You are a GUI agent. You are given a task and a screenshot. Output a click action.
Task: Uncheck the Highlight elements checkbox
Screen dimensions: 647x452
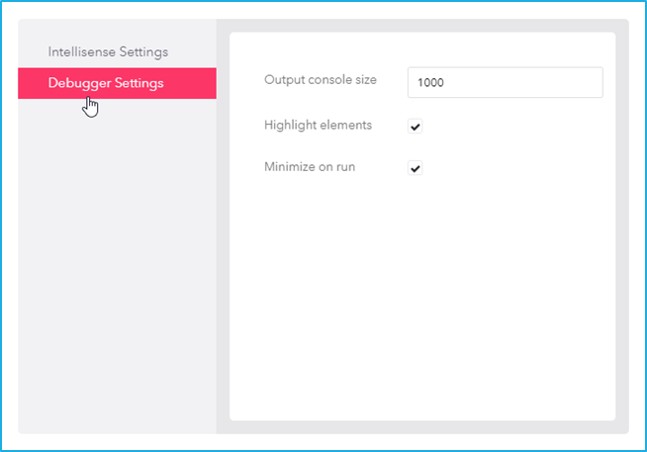(416, 127)
